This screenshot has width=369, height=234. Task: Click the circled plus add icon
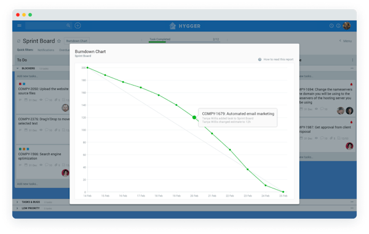click(x=77, y=25)
